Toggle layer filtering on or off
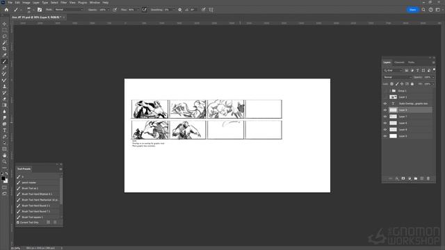The height and width of the screenshot is (250, 445). [x=434, y=69]
